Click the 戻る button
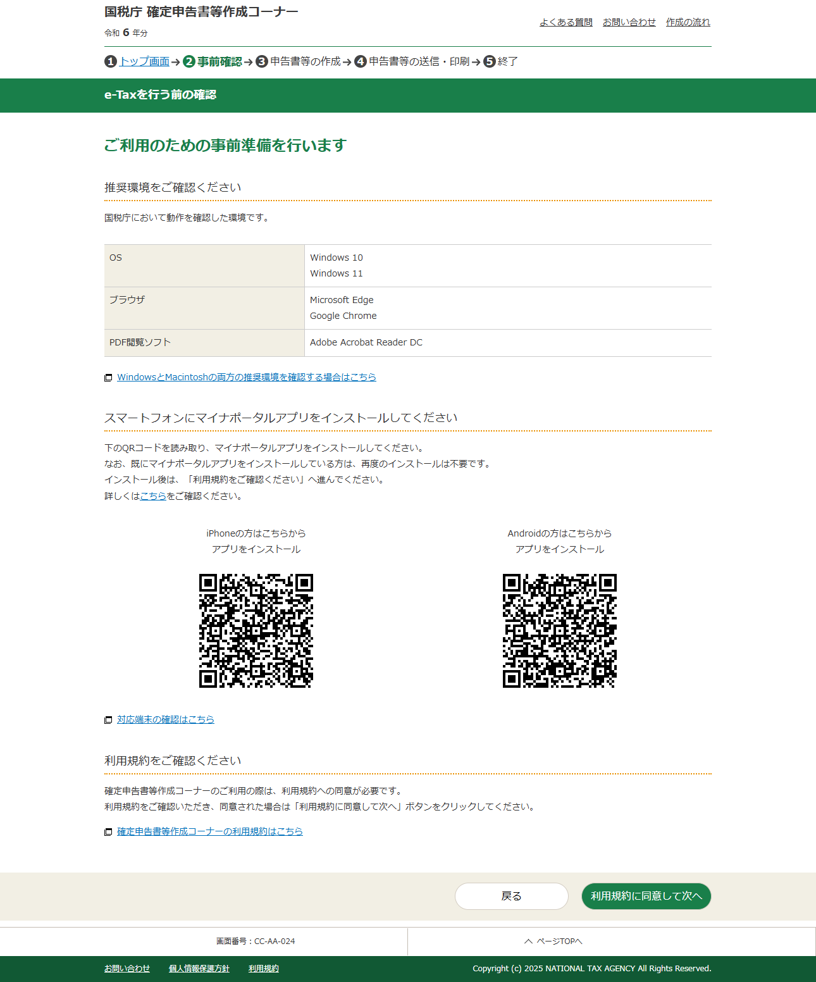Image resolution: width=816 pixels, height=982 pixels. click(512, 896)
